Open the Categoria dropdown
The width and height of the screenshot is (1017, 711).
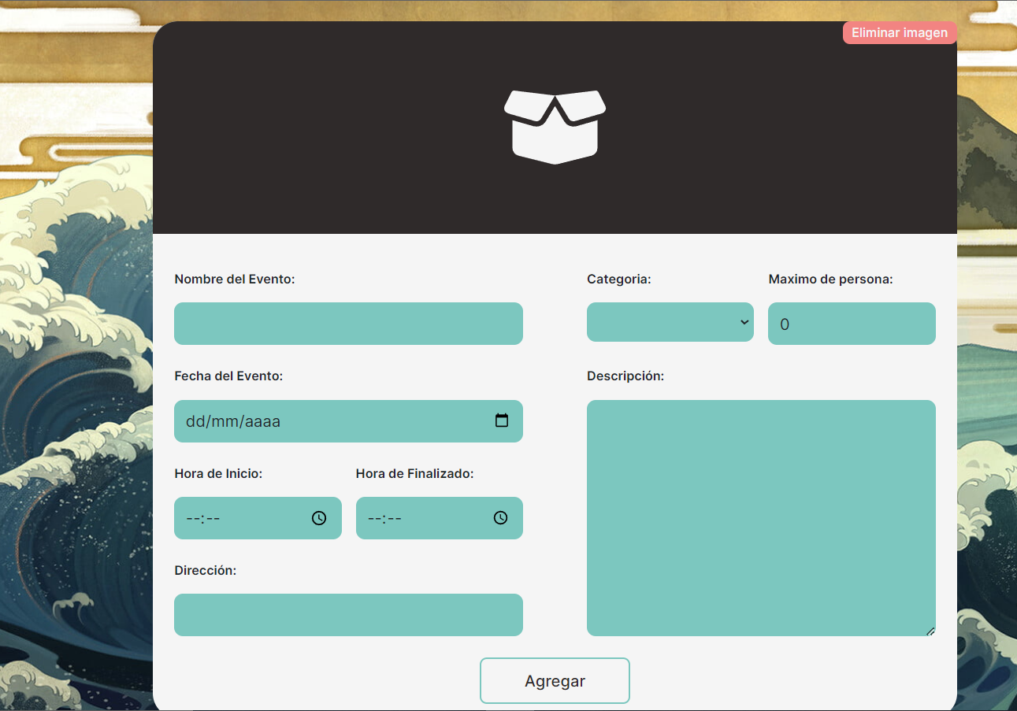[670, 322]
